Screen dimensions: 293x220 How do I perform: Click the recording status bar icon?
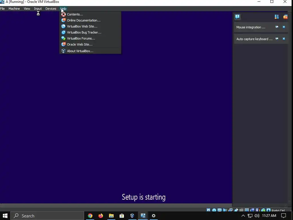pyautogui.click(x=252, y=210)
